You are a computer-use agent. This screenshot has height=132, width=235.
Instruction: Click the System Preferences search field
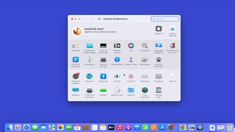tap(165, 19)
